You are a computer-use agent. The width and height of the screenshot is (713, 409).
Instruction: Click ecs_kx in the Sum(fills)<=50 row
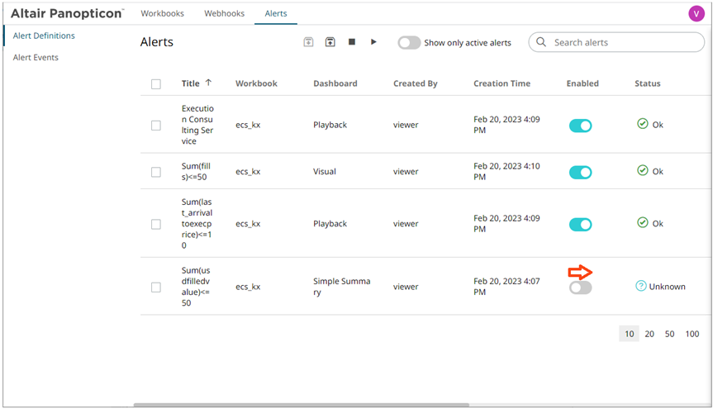point(248,172)
